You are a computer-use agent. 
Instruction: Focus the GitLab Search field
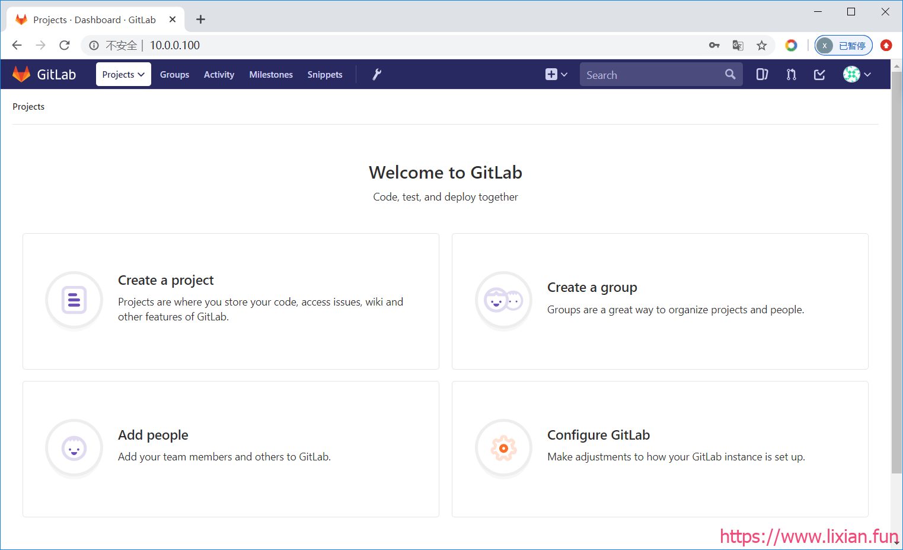[651, 75]
